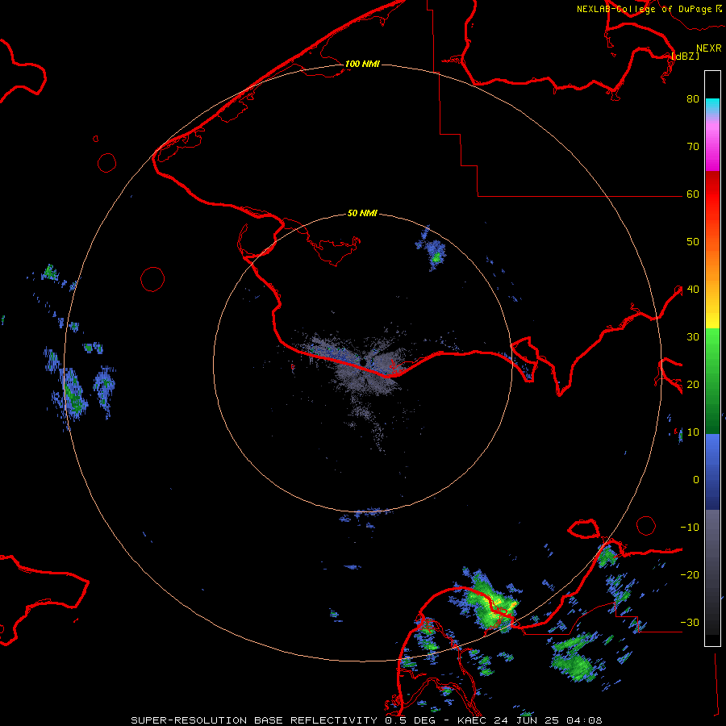This screenshot has width=726, height=726.
Task: Click the green segment of the reflectivity color bar
Action: (712, 381)
